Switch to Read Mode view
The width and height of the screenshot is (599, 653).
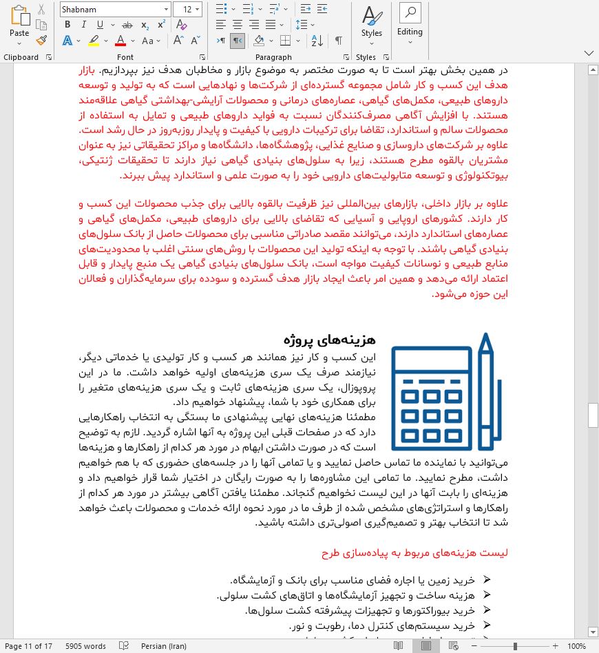(x=398, y=646)
